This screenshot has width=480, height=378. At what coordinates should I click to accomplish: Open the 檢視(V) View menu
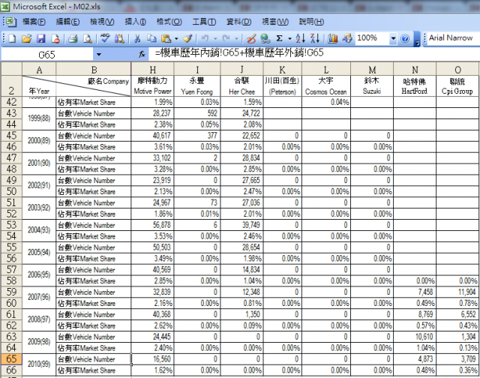(x=102, y=22)
